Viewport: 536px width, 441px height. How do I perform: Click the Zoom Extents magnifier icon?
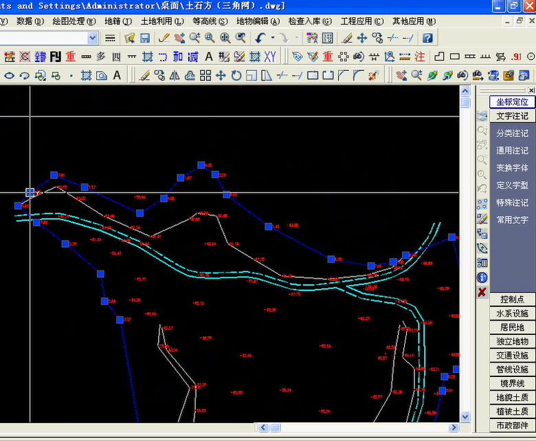point(225,38)
